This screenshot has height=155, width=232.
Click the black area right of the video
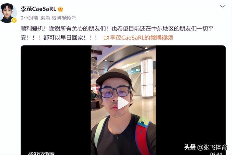tap(191, 95)
